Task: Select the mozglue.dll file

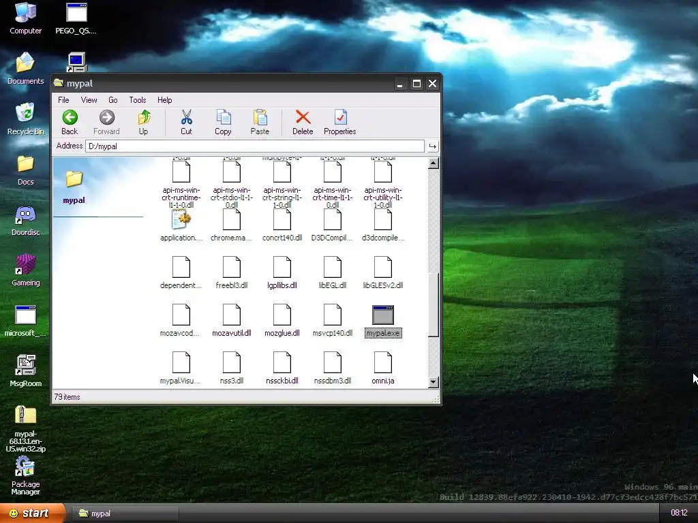Action: [282, 321]
